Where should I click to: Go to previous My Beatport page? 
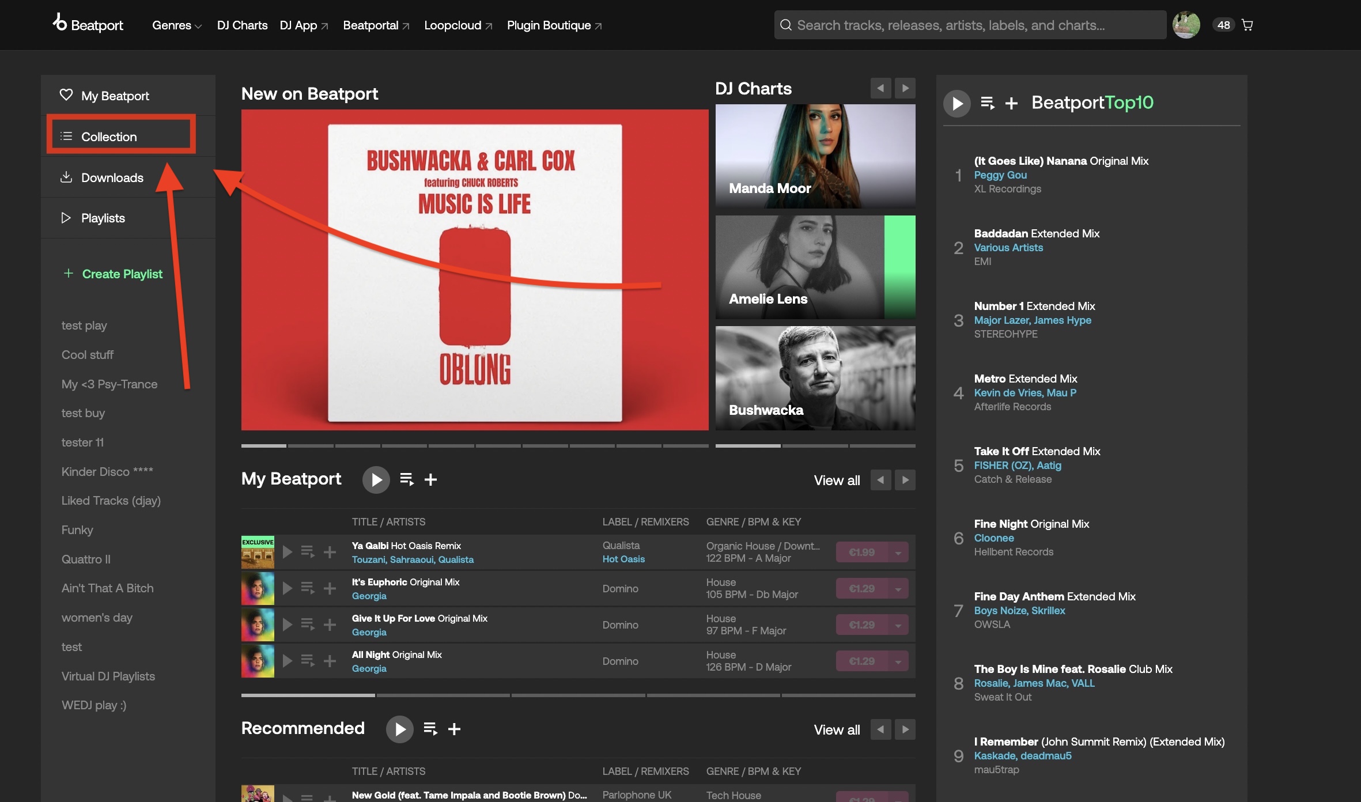[x=880, y=480]
